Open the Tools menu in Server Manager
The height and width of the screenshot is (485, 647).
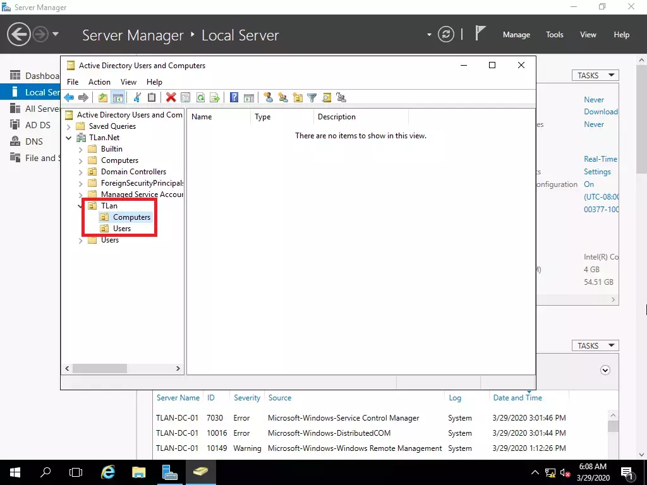pos(555,35)
